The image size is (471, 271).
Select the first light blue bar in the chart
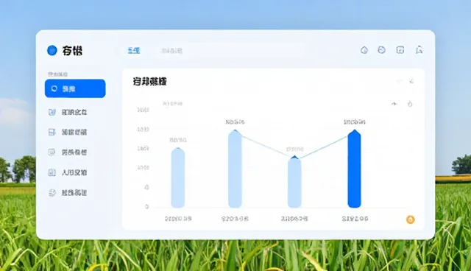(x=178, y=178)
